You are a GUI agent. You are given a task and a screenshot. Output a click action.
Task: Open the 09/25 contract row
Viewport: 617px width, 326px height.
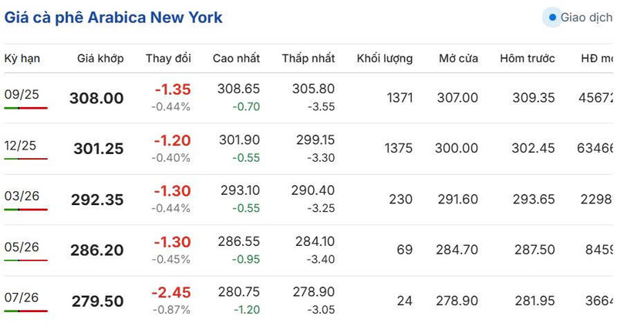308,98
